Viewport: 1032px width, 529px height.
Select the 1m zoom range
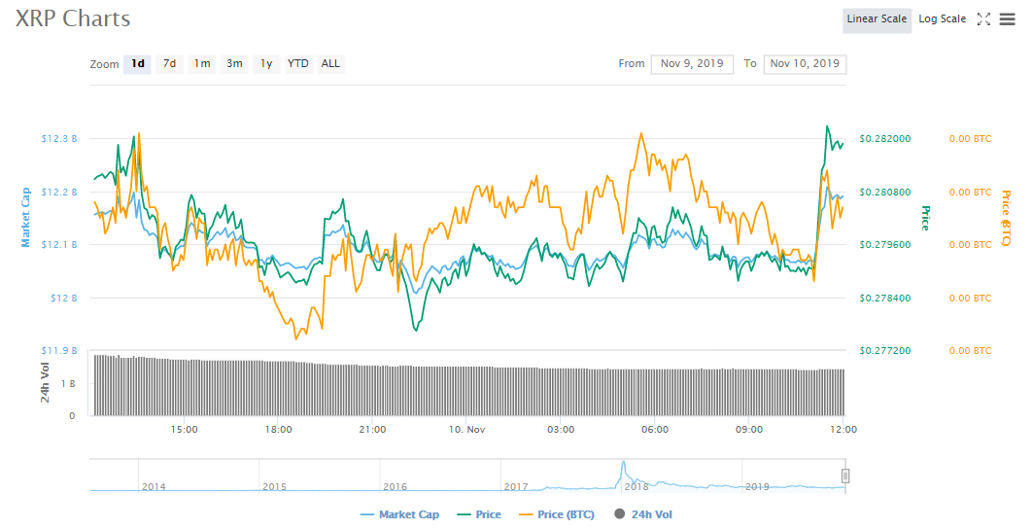point(202,64)
